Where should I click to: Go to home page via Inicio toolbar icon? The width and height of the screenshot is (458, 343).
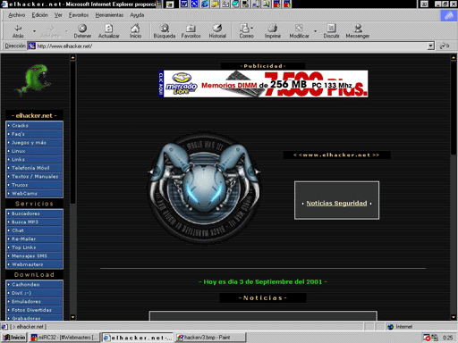pos(135,31)
